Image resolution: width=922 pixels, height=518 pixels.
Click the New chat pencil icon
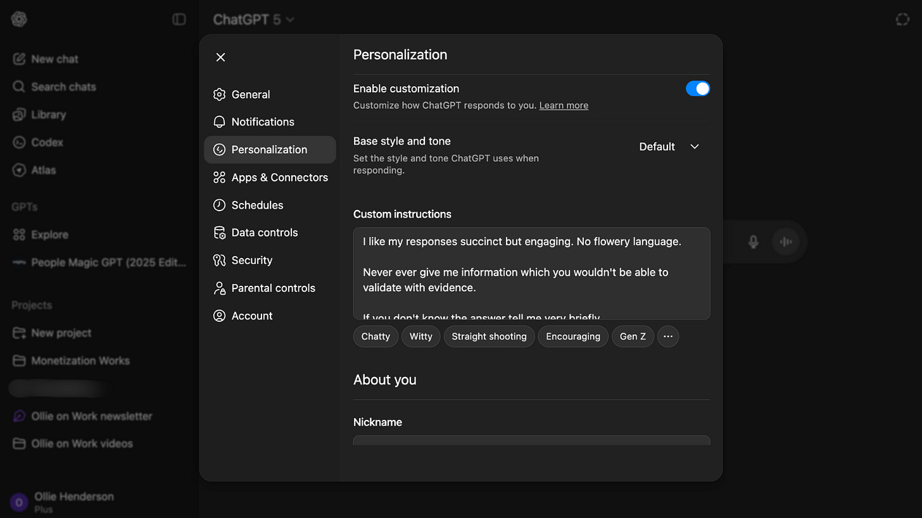tap(19, 59)
